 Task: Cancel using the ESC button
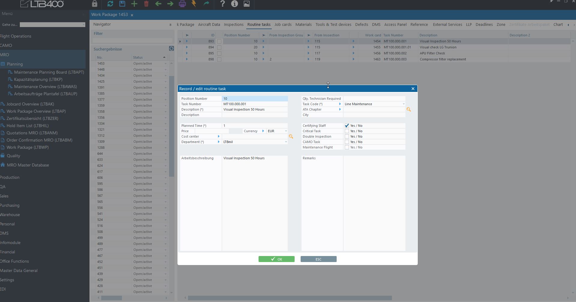(x=318, y=259)
